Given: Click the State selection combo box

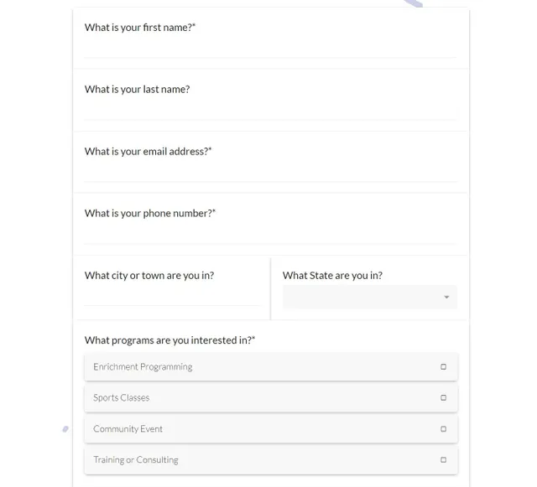Looking at the screenshot, I should click(369, 297).
